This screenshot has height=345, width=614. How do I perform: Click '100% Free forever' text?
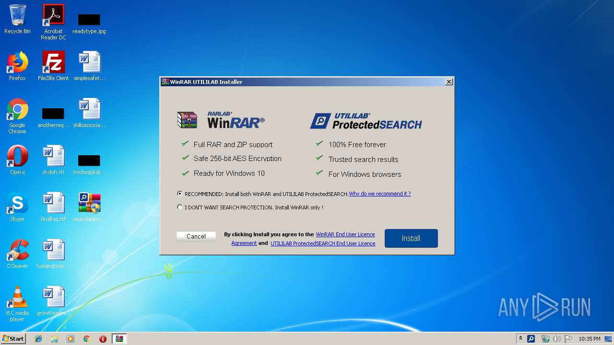pyautogui.click(x=357, y=144)
